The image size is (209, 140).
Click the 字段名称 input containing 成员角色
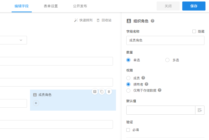tap(165, 40)
